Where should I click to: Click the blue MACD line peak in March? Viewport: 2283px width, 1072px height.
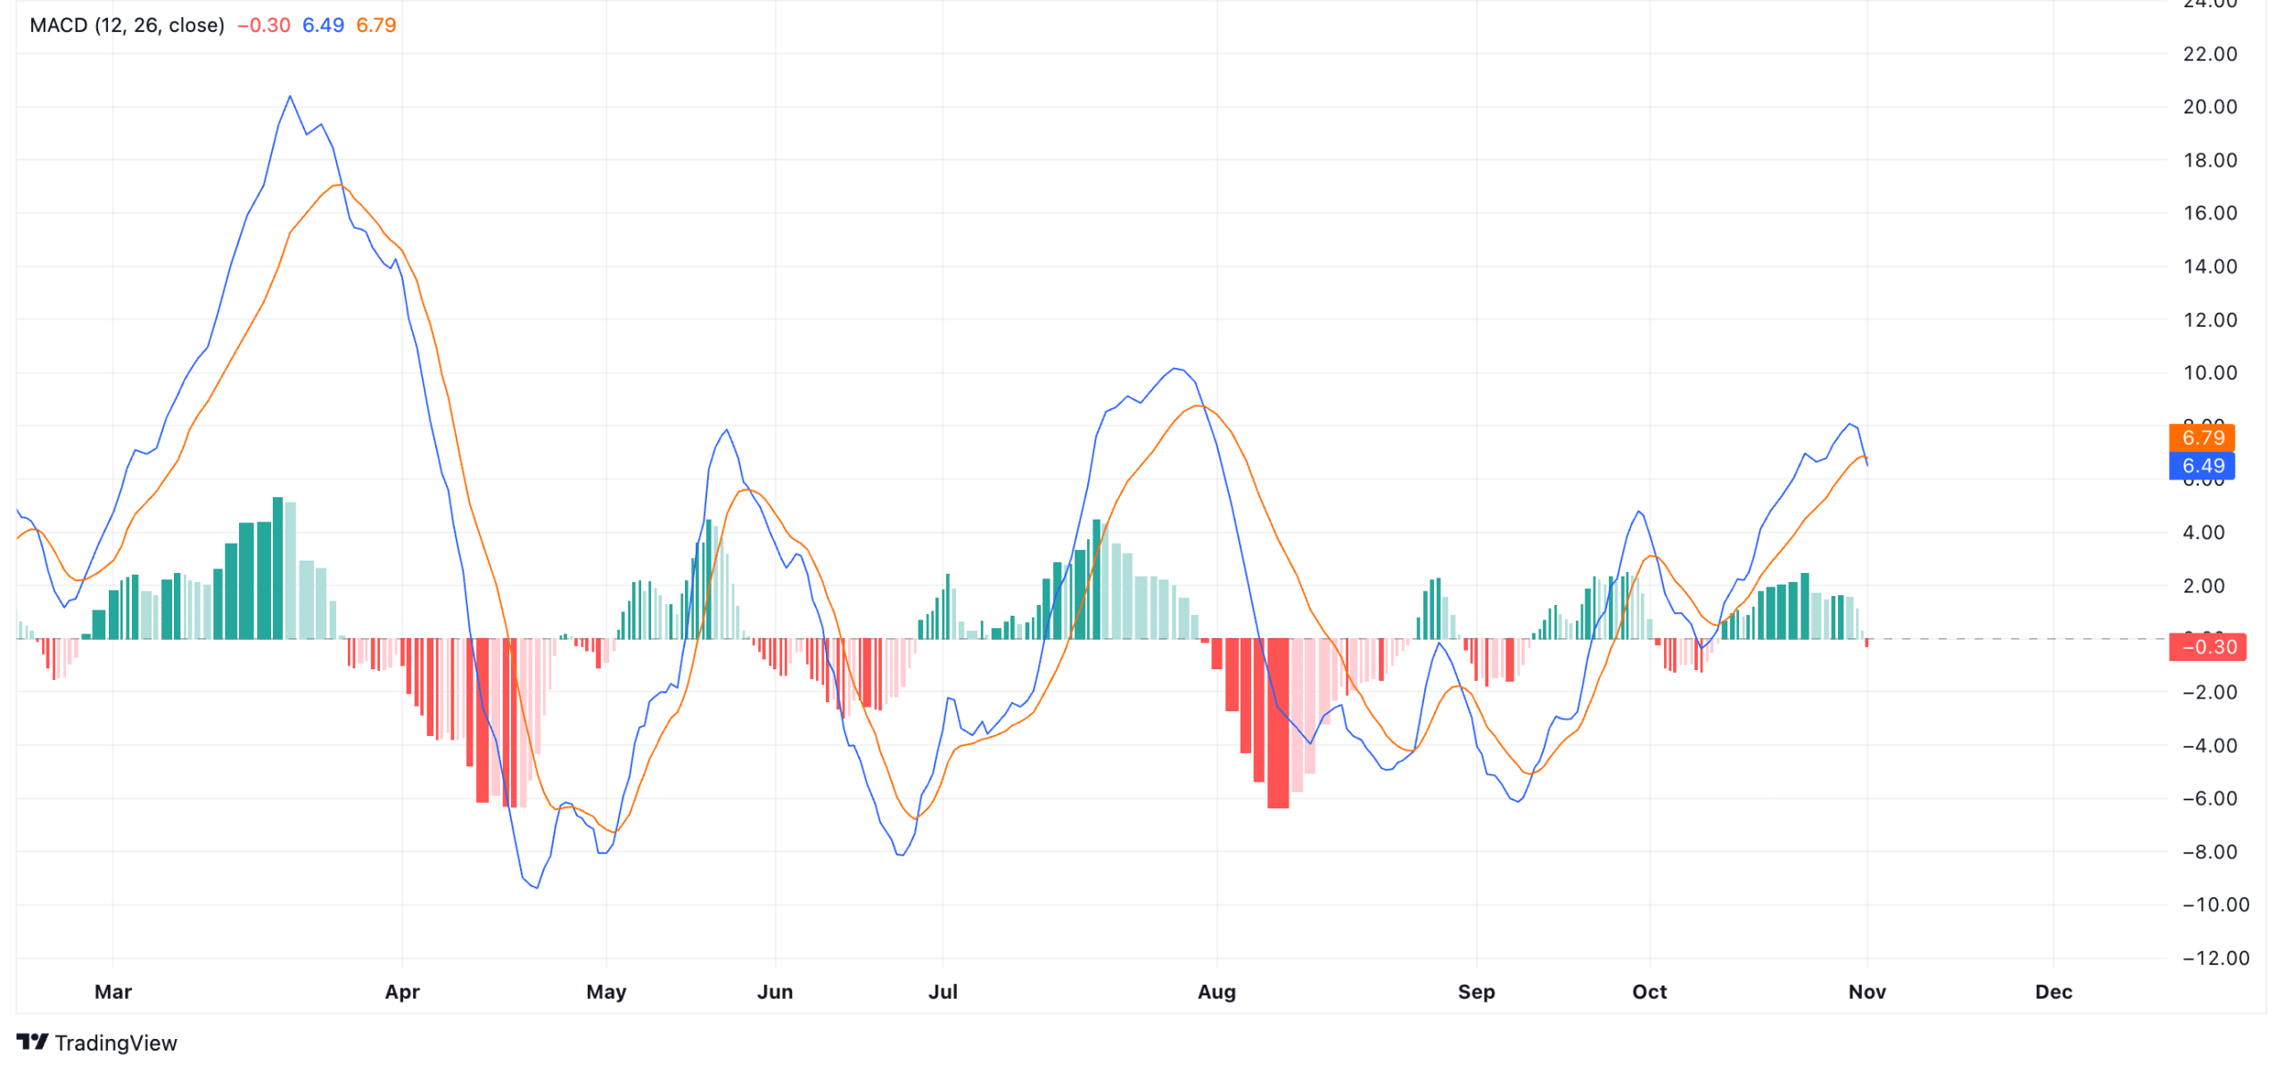pyautogui.click(x=290, y=96)
